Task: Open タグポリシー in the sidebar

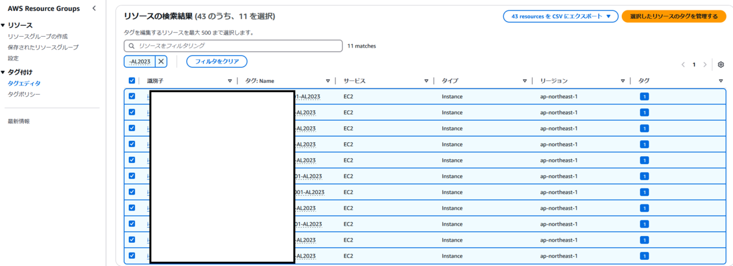Action: (24, 94)
